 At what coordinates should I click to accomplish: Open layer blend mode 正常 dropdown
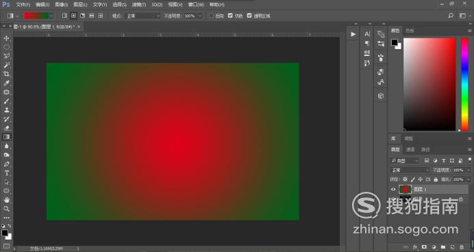[x=410, y=170]
